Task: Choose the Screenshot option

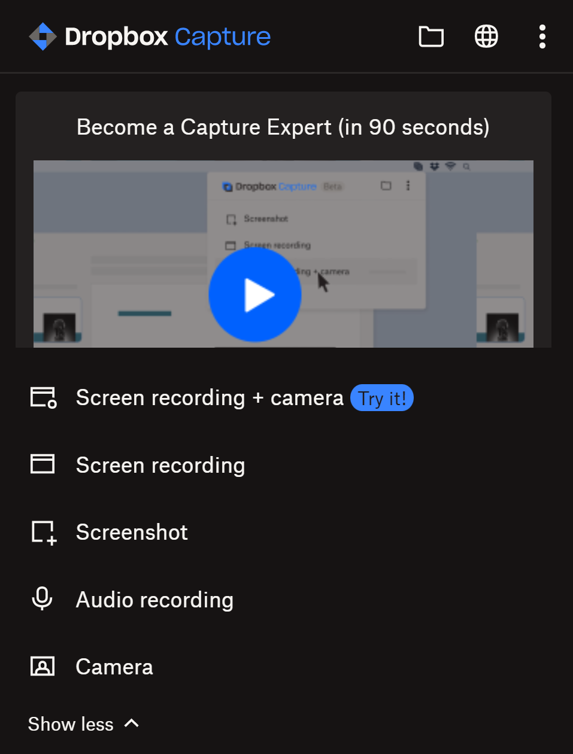Action: pyautogui.click(x=132, y=532)
